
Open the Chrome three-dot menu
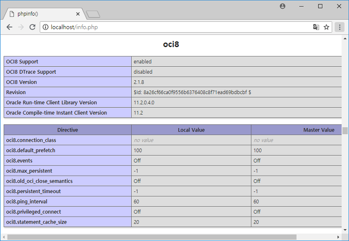(x=339, y=27)
